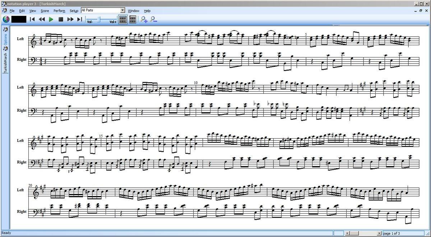This screenshot has width=431, height=237.
Task: Click measure number 10 in the score
Action: pyautogui.click(x=196, y=83)
